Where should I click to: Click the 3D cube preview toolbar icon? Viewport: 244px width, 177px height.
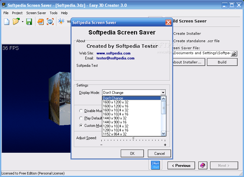point(50,22)
